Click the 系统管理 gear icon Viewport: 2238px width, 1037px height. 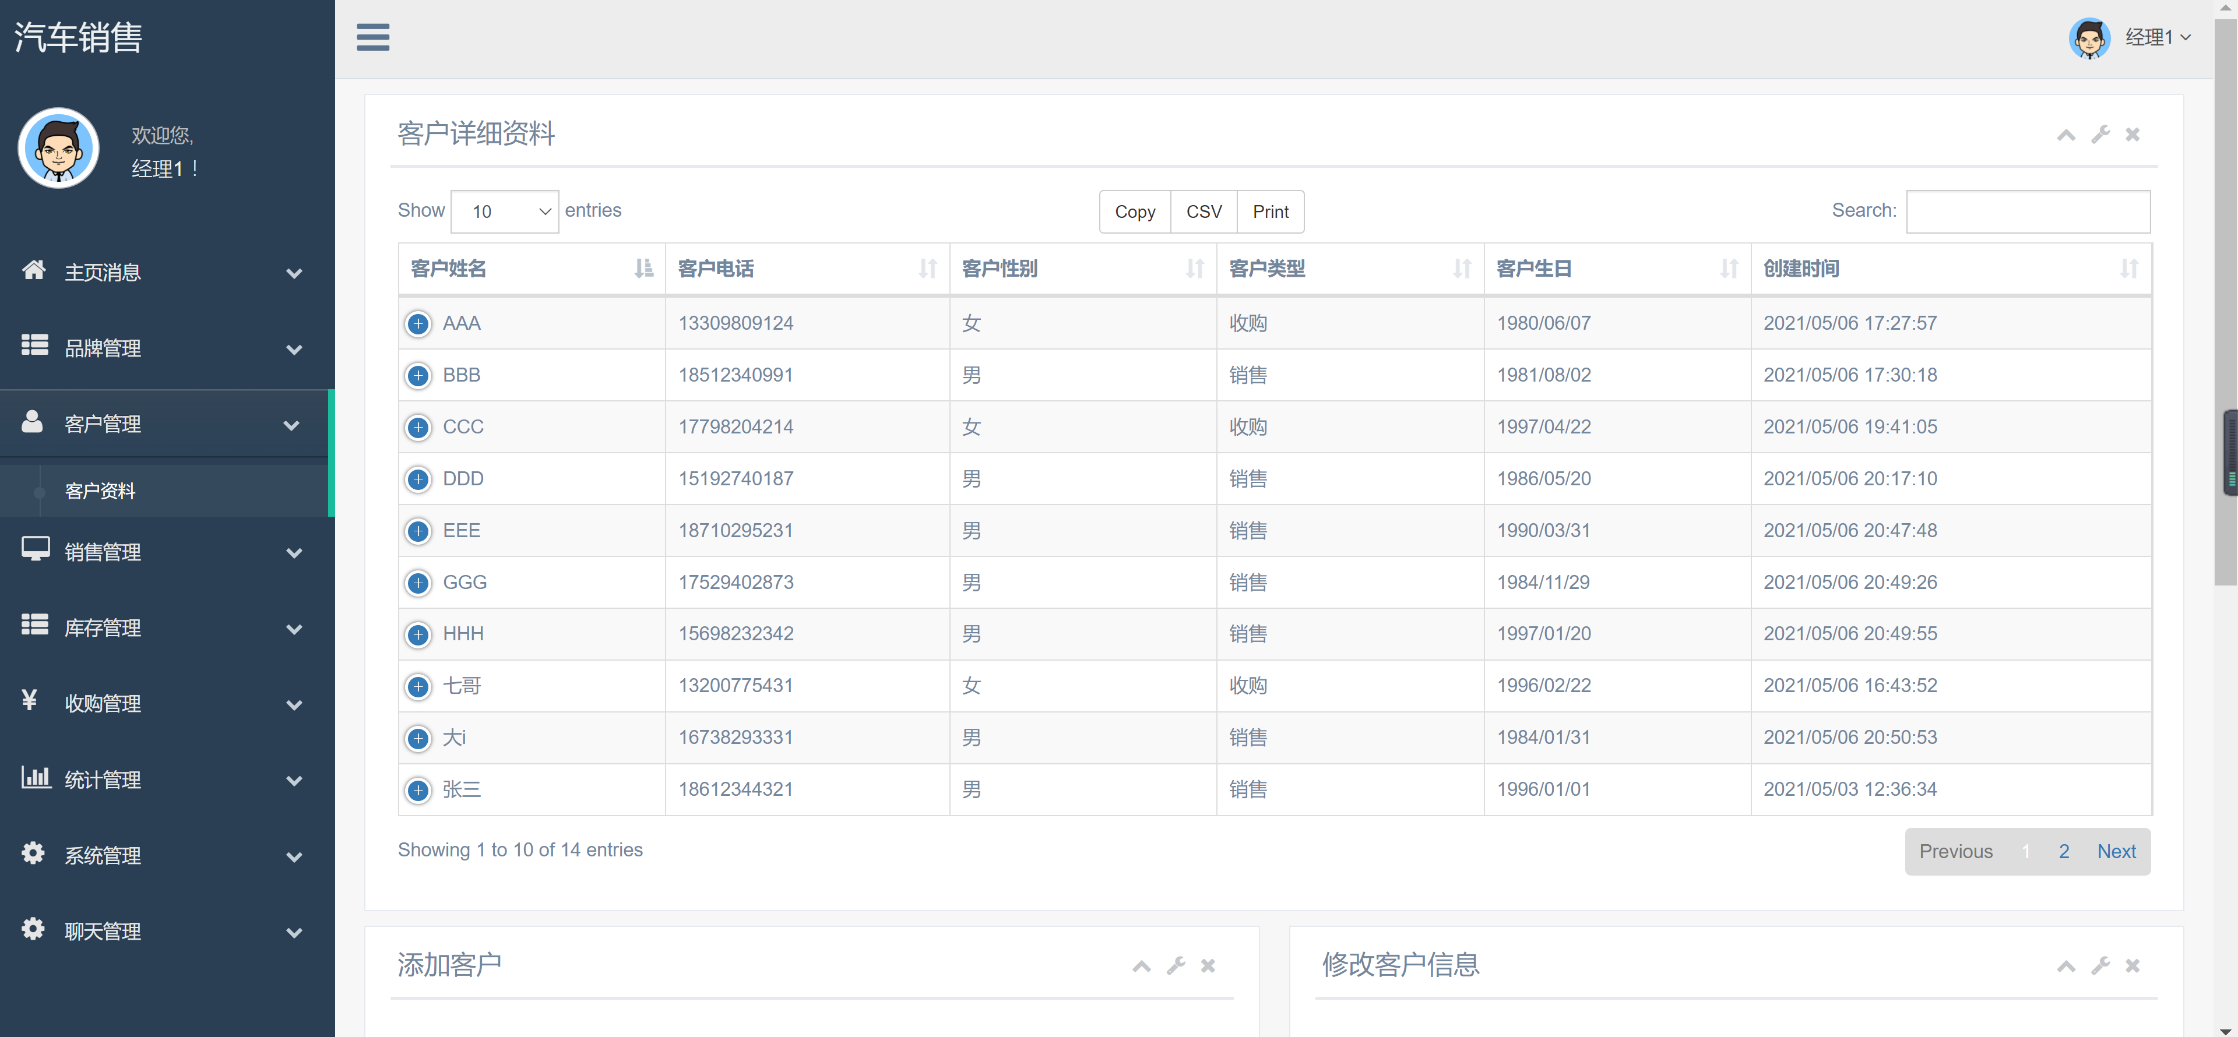click(x=33, y=853)
